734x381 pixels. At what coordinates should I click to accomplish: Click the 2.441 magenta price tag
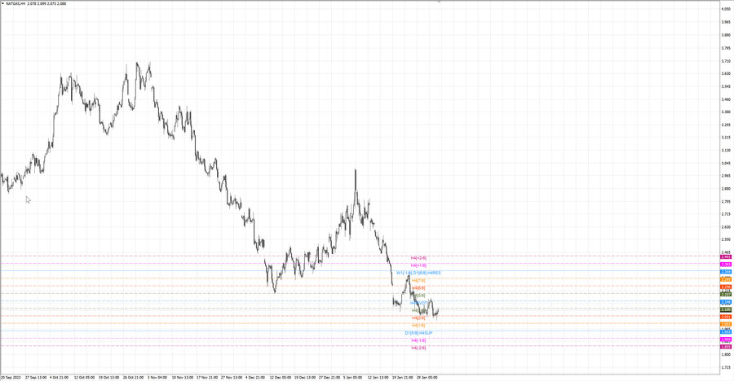click(x=725, y=257)
